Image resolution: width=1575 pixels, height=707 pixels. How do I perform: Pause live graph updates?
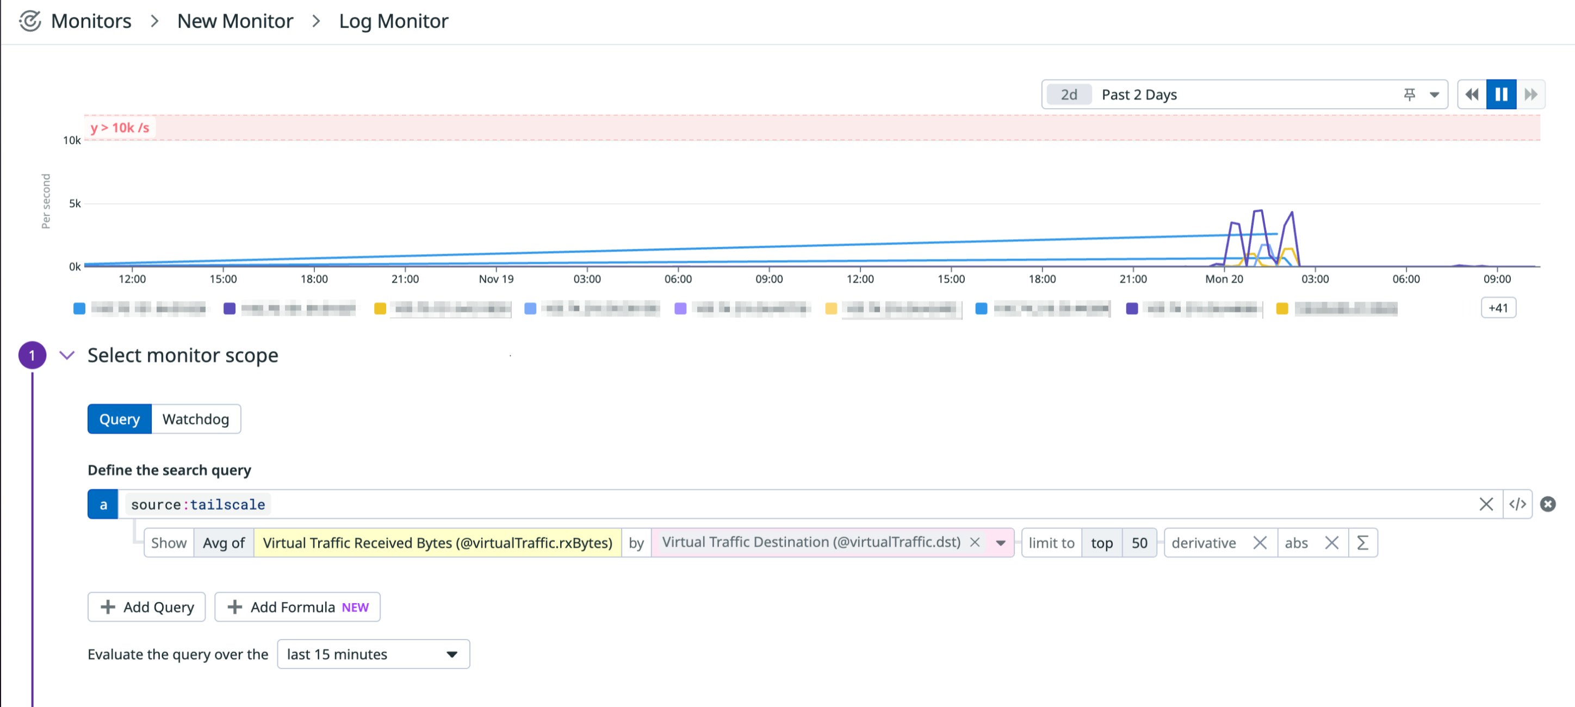point(1501,93)
